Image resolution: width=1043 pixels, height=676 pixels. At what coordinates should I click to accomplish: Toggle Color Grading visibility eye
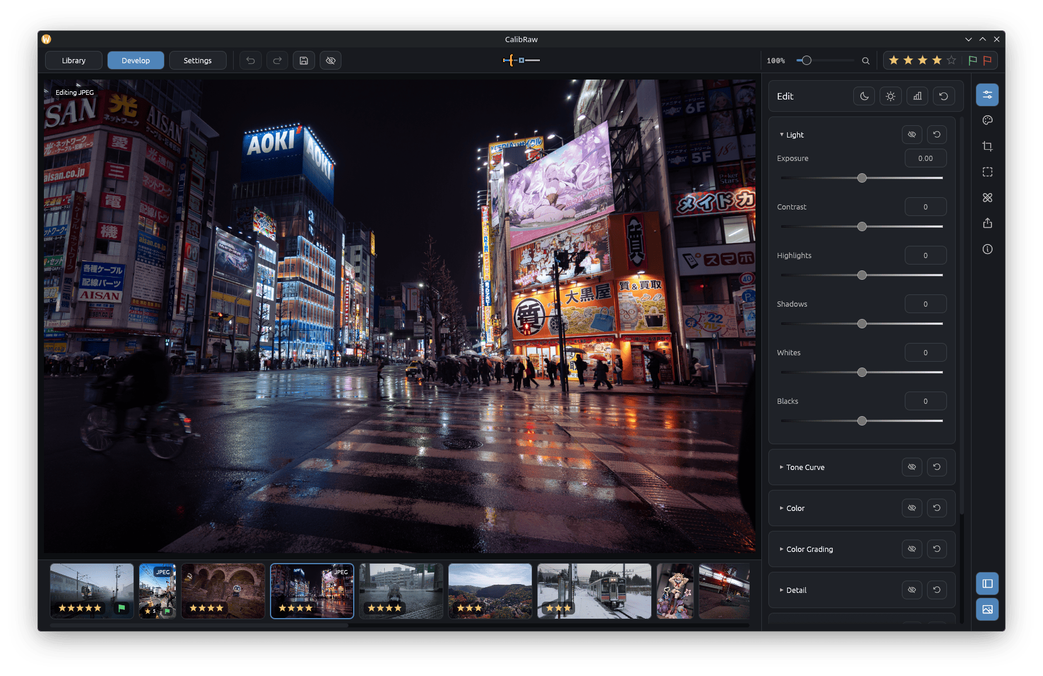[x=912, y=549]
